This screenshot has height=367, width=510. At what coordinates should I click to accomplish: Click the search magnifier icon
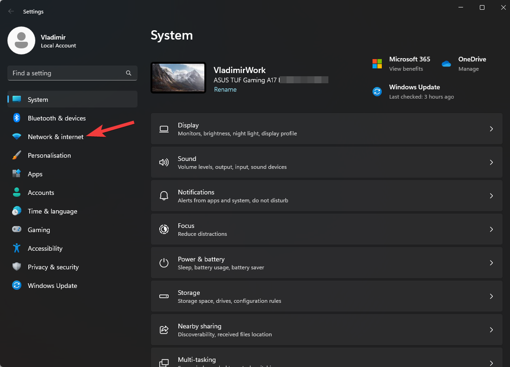tap(129, 73)
